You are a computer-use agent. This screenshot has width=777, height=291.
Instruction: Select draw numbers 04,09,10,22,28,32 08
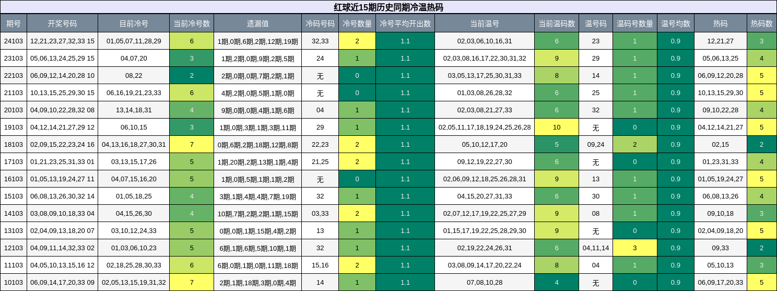[62, 110]
